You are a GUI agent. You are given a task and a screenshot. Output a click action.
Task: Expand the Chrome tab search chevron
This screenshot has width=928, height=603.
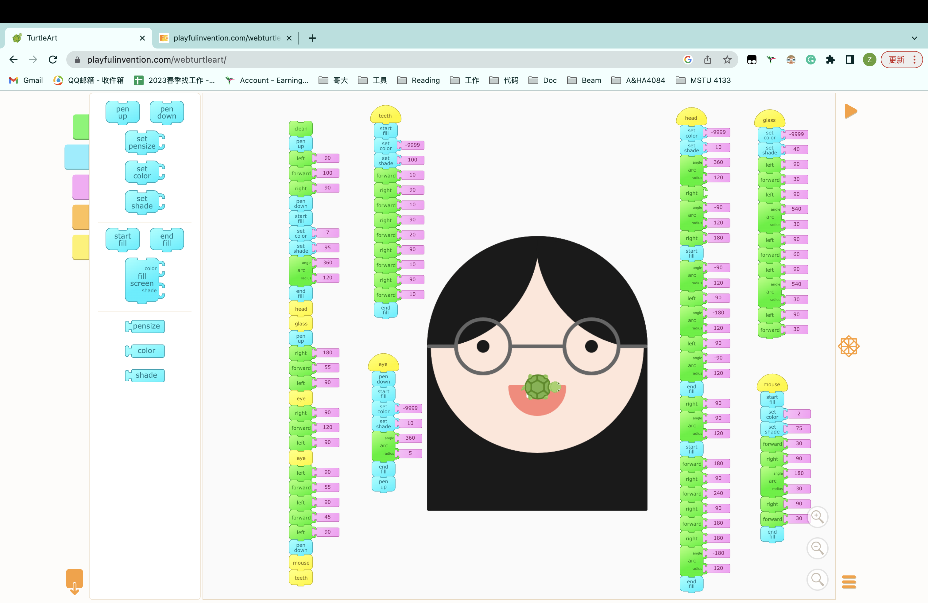[x=914, y=38]
